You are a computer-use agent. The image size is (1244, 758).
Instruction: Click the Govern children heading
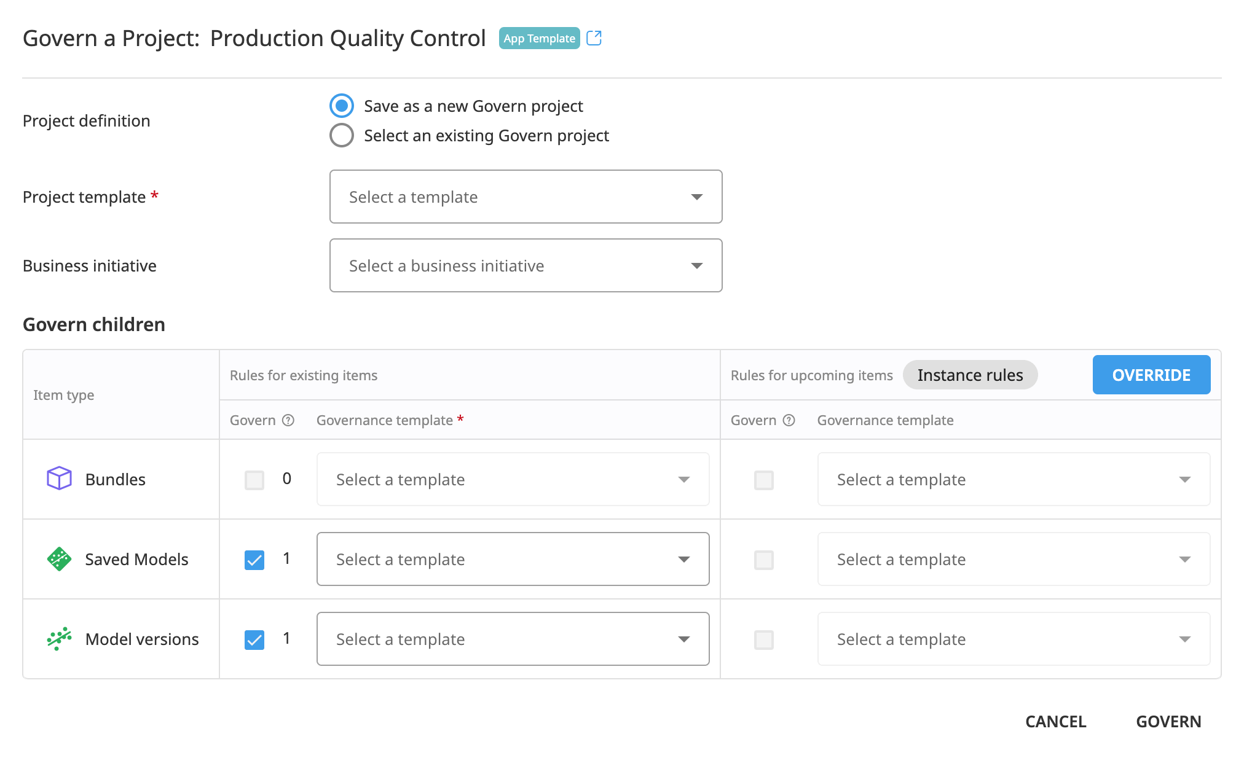94,324
